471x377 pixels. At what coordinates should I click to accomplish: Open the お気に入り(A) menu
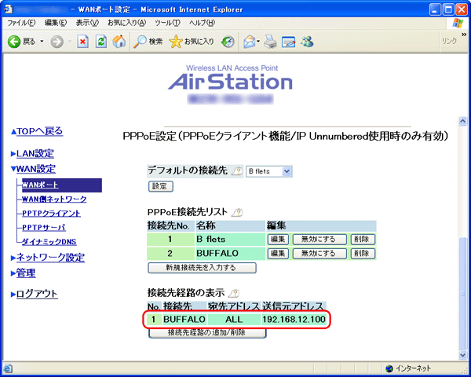tap(126, 23)
